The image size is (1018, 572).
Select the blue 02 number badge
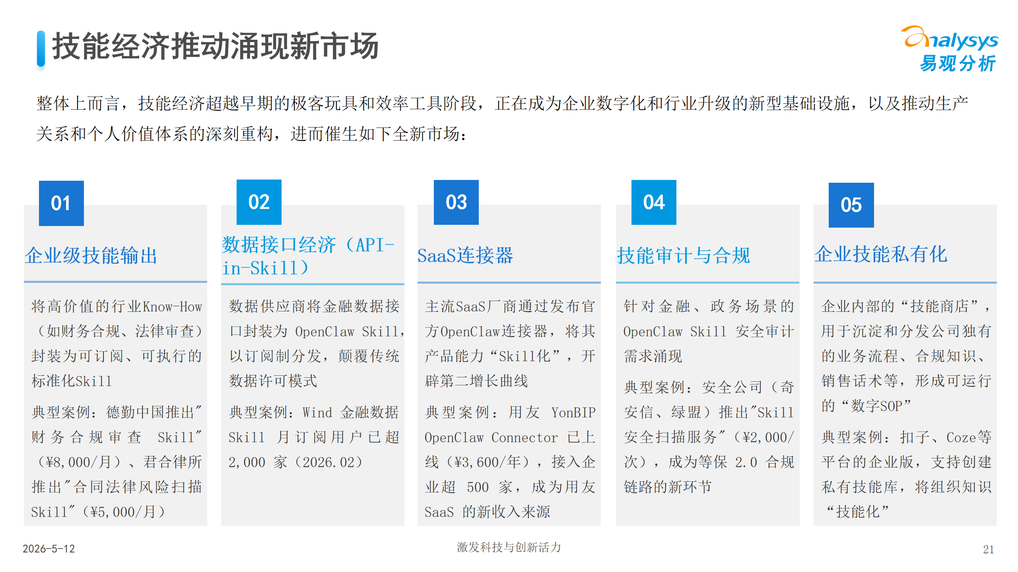pos(259,202)
